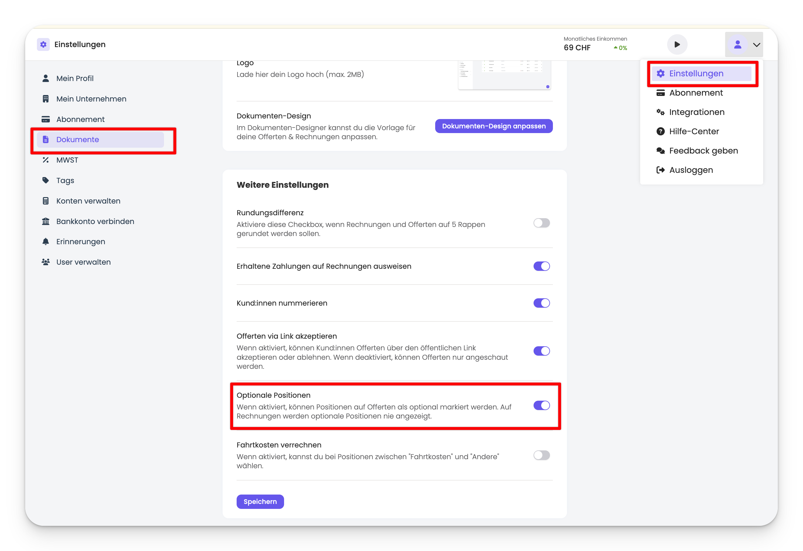Click the Tags label icon
Viewport: 803px width, 551px height.
45,180
